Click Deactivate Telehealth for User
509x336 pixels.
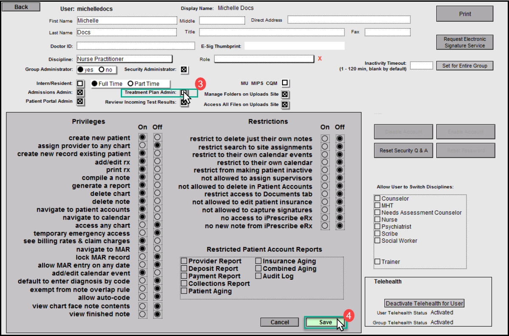[424, 304]
